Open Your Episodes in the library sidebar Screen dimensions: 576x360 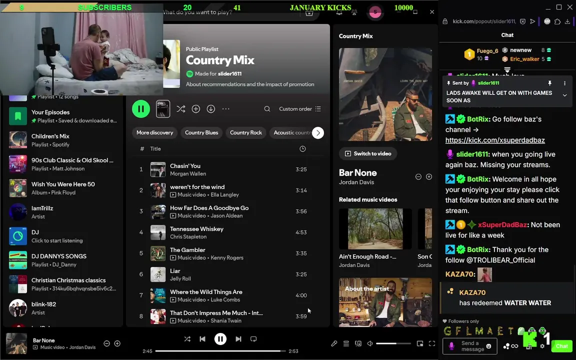pos(63,116)
